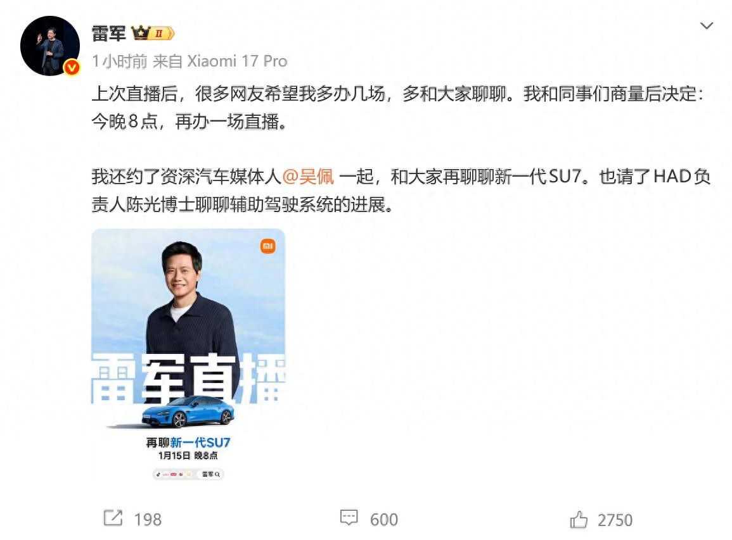
Task: Click the gold crown VIP badge
Action: [x=141, y=33]
